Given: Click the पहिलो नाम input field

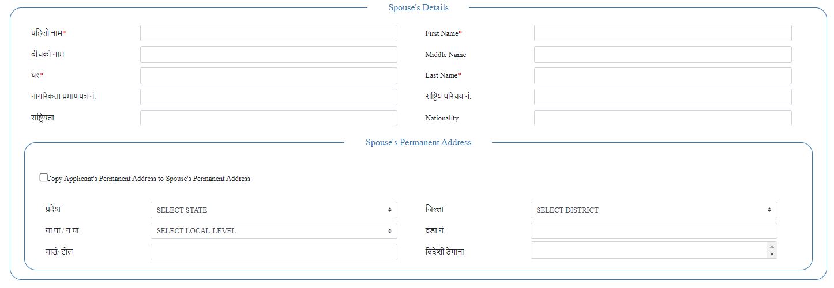Looking at the screenshot, I should 268,33.
